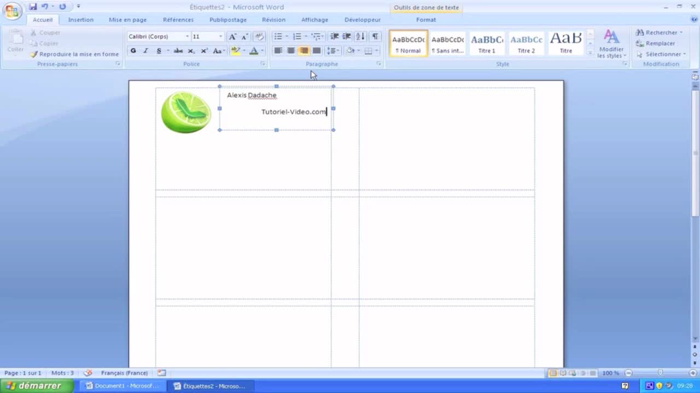The width and height of the screenshot is (700, 393).
Task: Show paragraph marks with pilcrow icon
Action: coord(375,37)
